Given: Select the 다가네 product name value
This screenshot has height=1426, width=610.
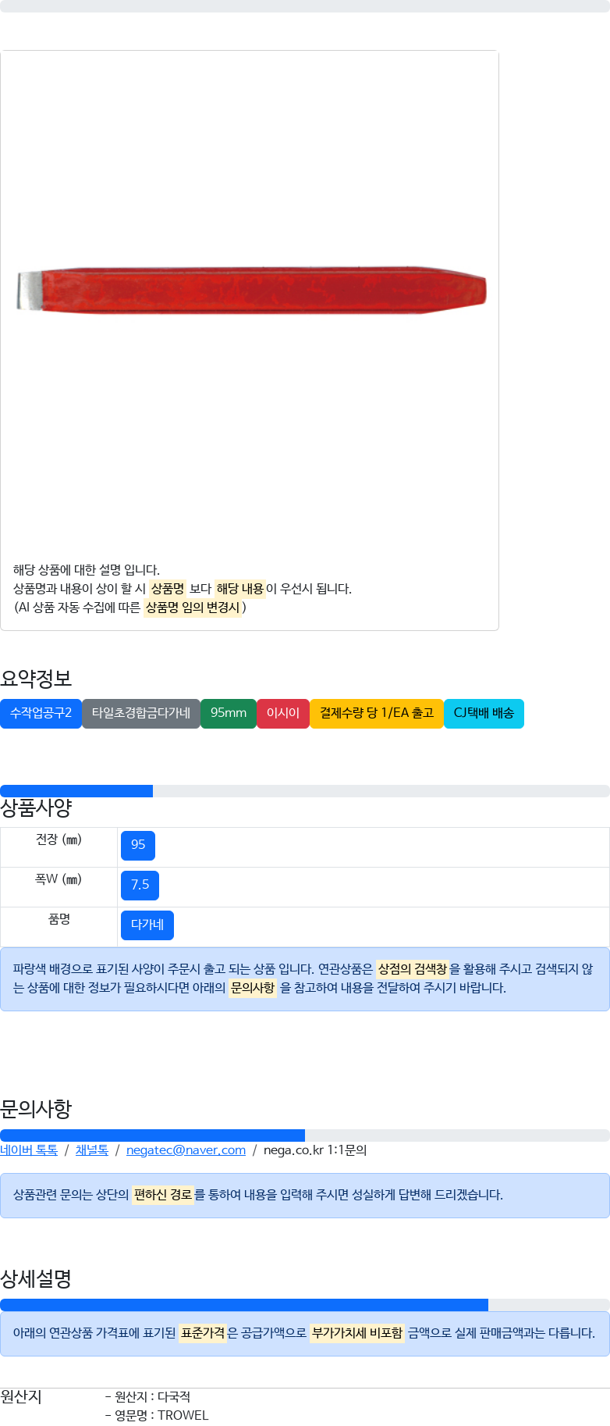Looking at the screenshot, I should (x=147, y=925).
